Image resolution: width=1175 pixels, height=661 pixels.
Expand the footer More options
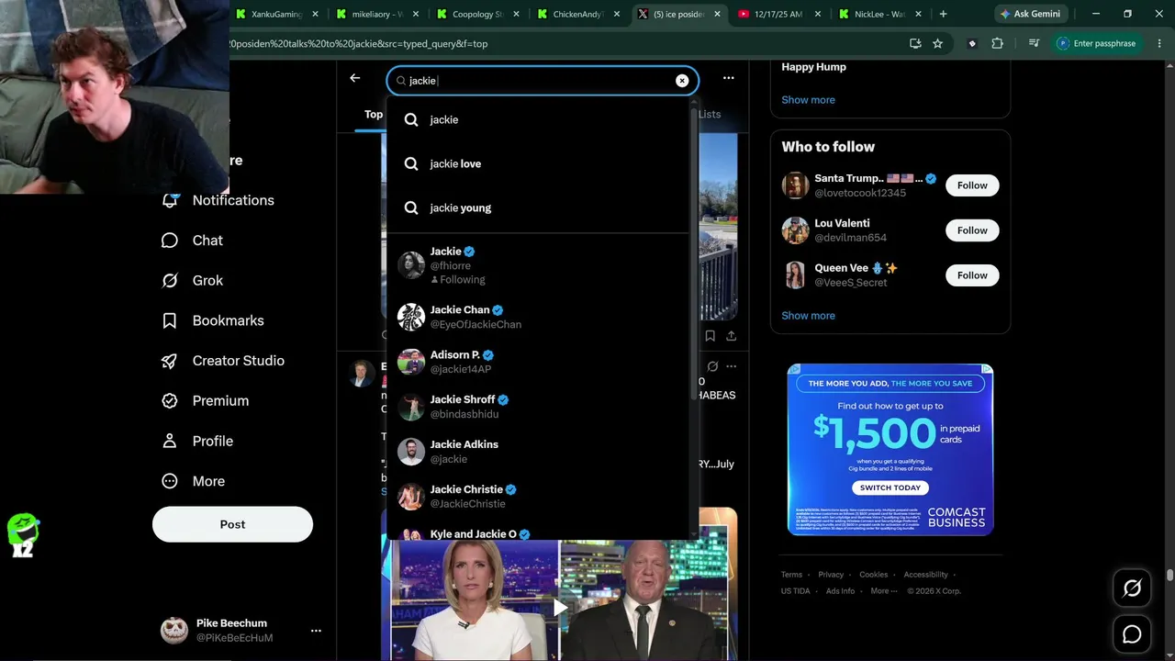883,591
